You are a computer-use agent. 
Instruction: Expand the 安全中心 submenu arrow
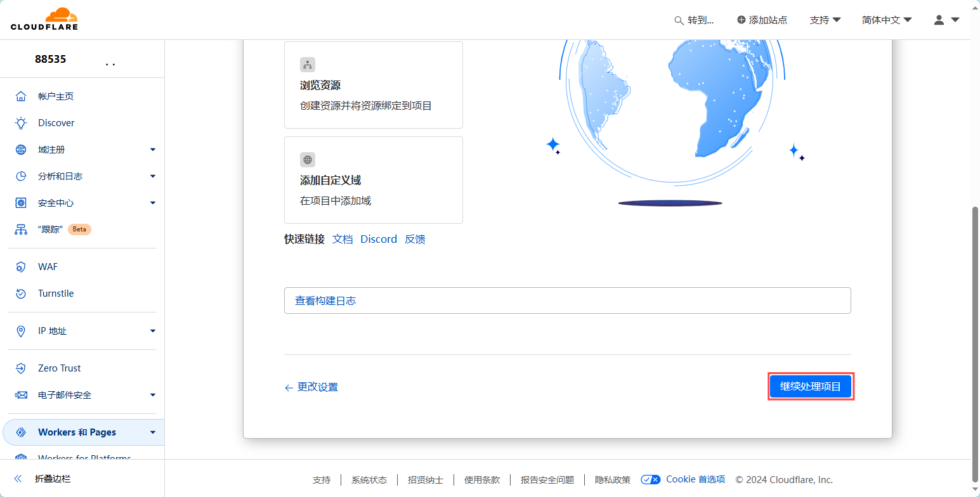153,203
